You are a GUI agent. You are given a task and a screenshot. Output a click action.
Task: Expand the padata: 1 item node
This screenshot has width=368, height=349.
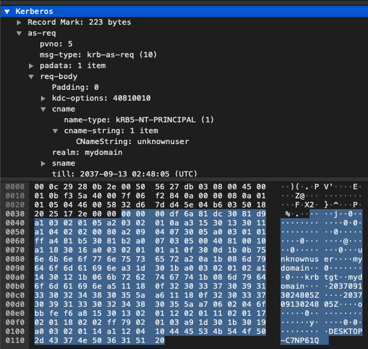[x=32, y=66]
